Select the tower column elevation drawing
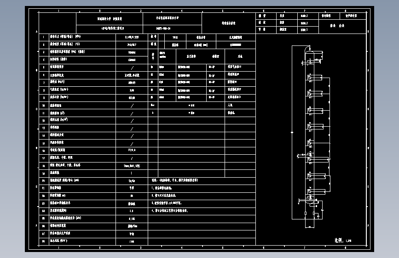 click(311, 137)
